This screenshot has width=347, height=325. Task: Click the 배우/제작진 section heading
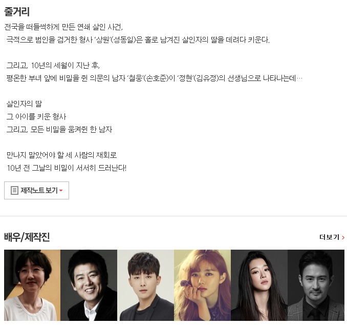click(x=27, y=237)
